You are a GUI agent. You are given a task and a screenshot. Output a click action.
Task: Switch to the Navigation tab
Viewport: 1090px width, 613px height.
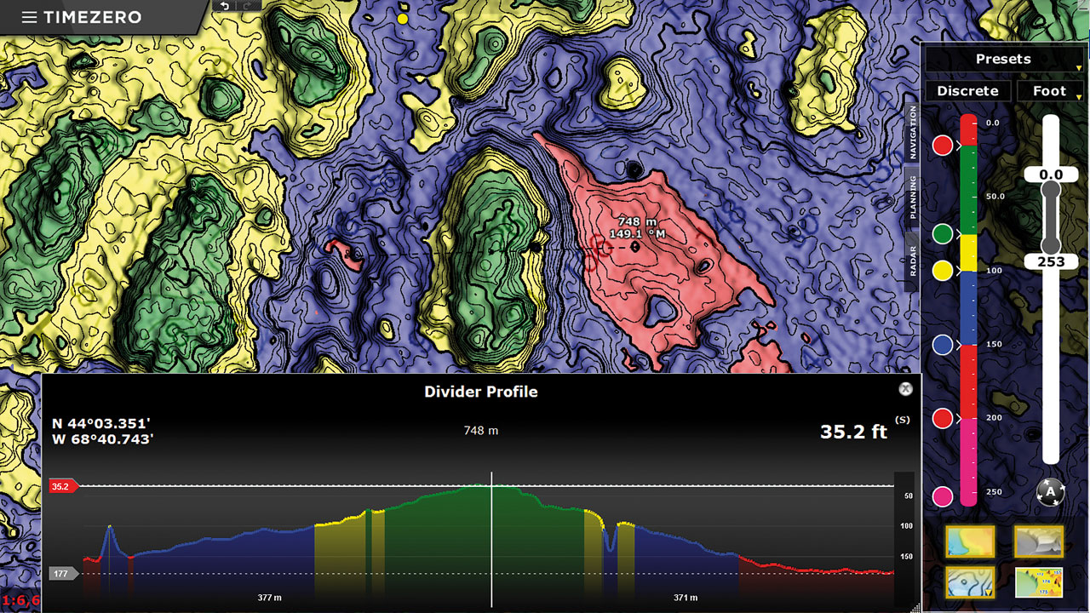point(912,134)
